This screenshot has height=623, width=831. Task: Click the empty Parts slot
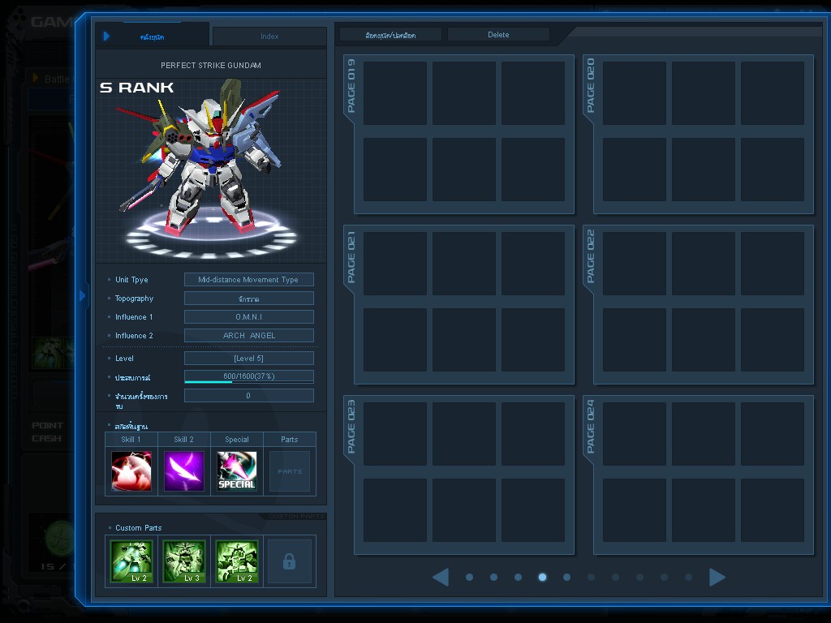[x=290, y=471]
